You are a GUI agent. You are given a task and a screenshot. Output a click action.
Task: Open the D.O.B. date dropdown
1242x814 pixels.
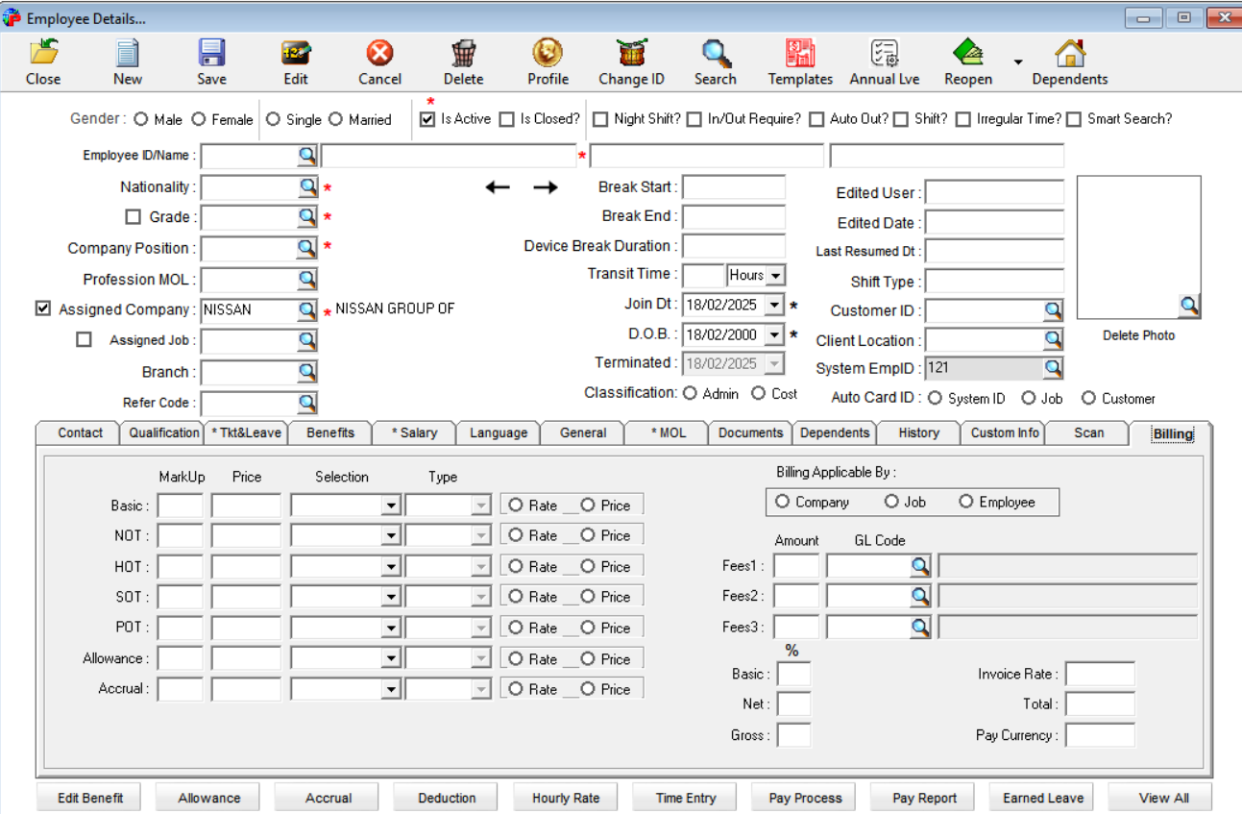pos(775,335)
